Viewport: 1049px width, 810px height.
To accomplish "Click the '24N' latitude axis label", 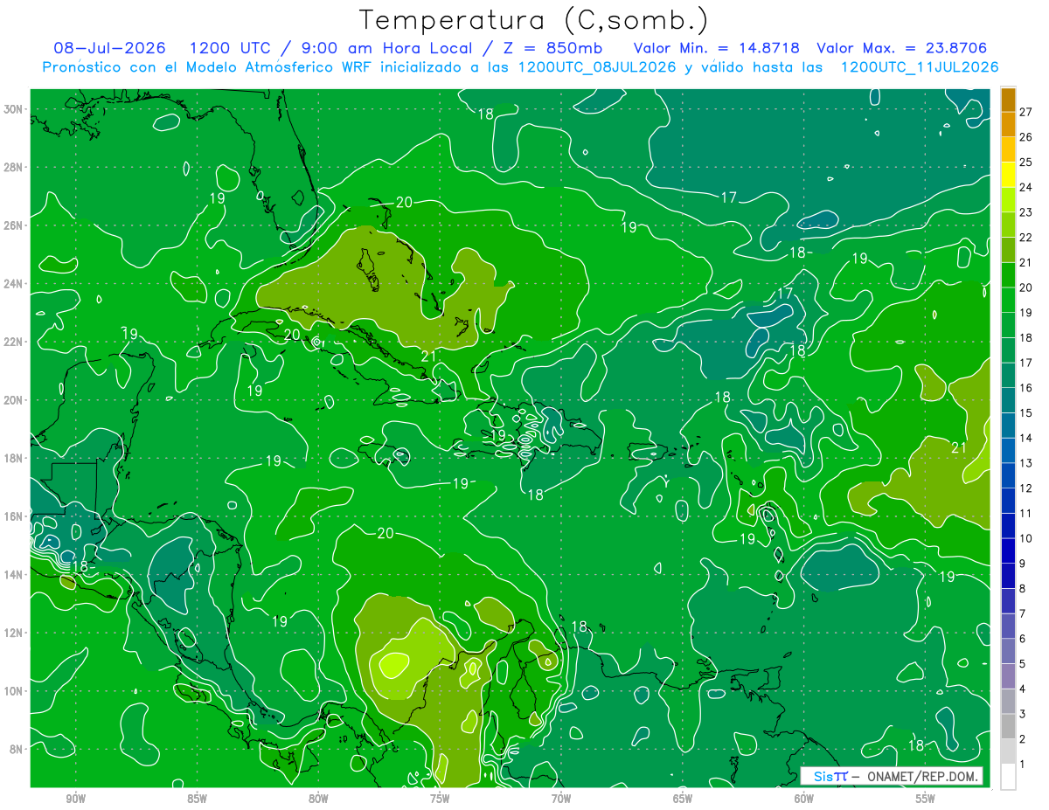I will coord(13,283).
